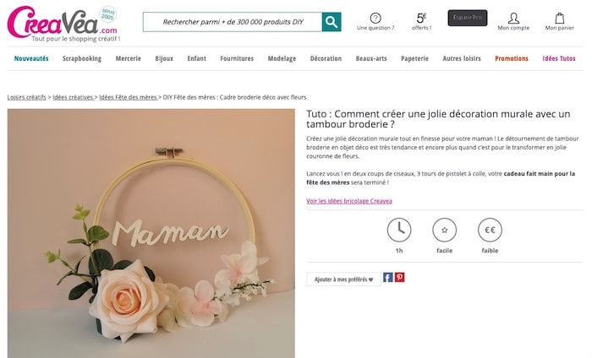
Task: Click the Espace Pro button
Action: (x=468, y=18)
